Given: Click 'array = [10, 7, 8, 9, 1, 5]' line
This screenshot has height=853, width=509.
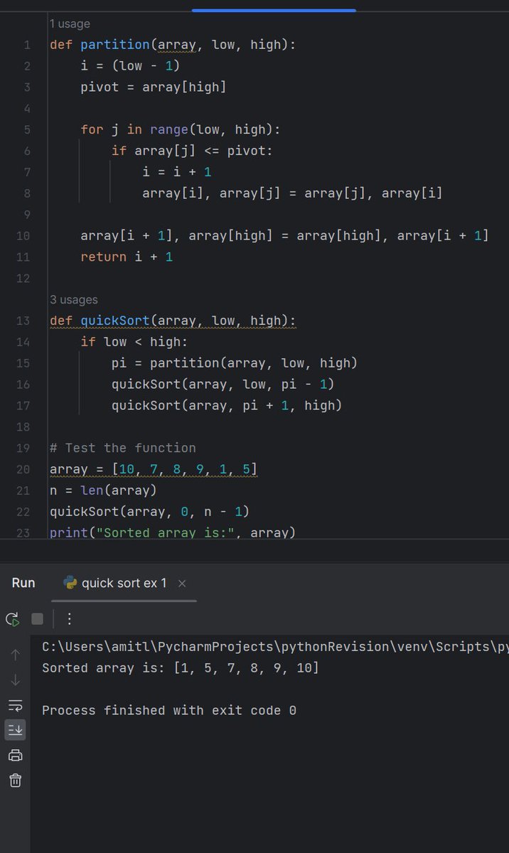Looking at the screenshot, I should (154, 469).
